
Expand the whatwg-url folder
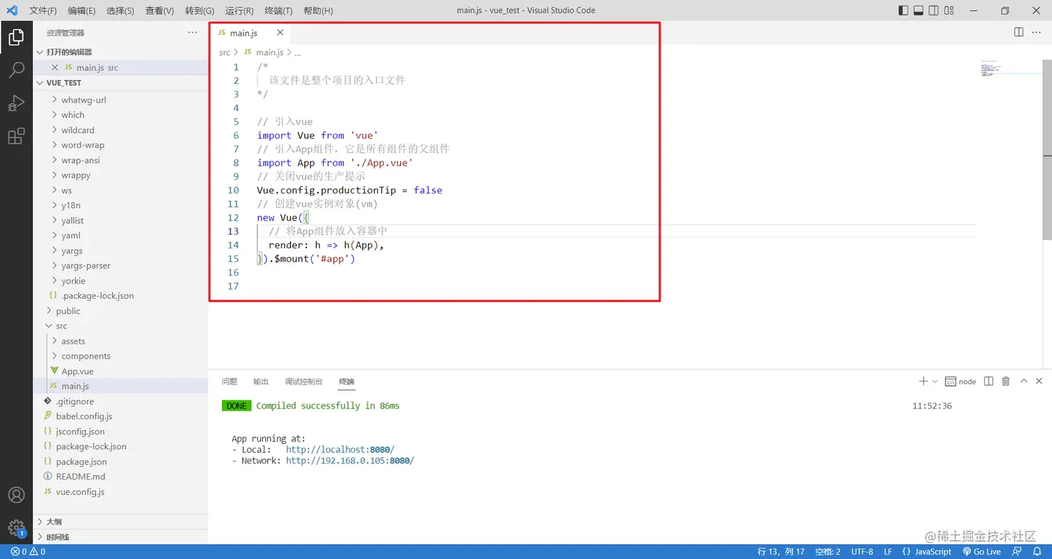pyautogui.click(x=121, y=100)
